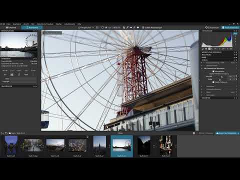Click the Größe slider handle

[x=220, y=80]
